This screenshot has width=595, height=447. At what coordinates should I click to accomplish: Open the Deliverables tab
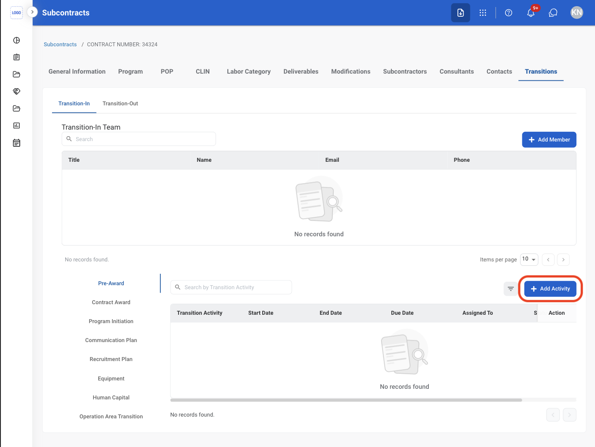coord(301,71)
